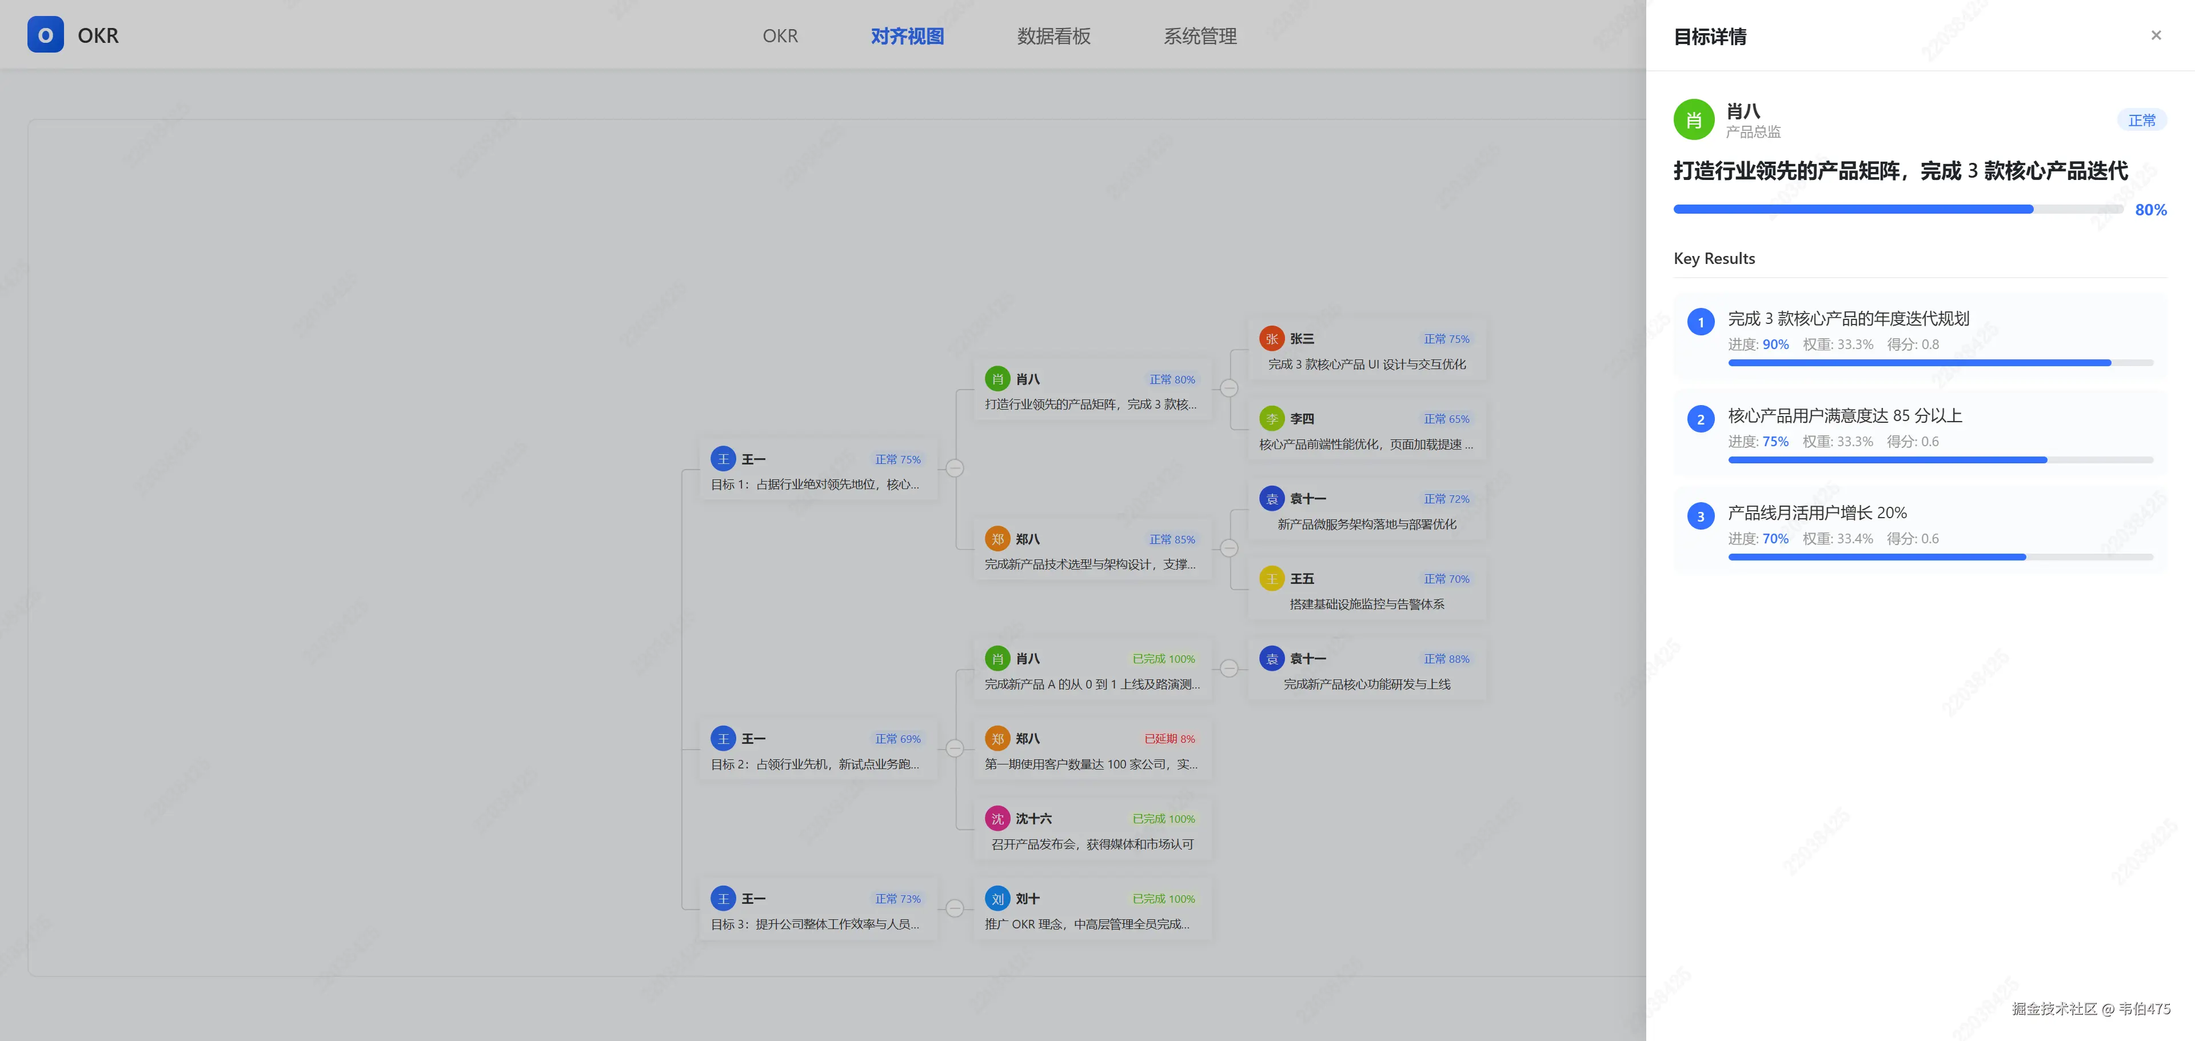Collapse children of 王一 目标 1 node
Viewport: 2195px width, 1041px height.
955,469
